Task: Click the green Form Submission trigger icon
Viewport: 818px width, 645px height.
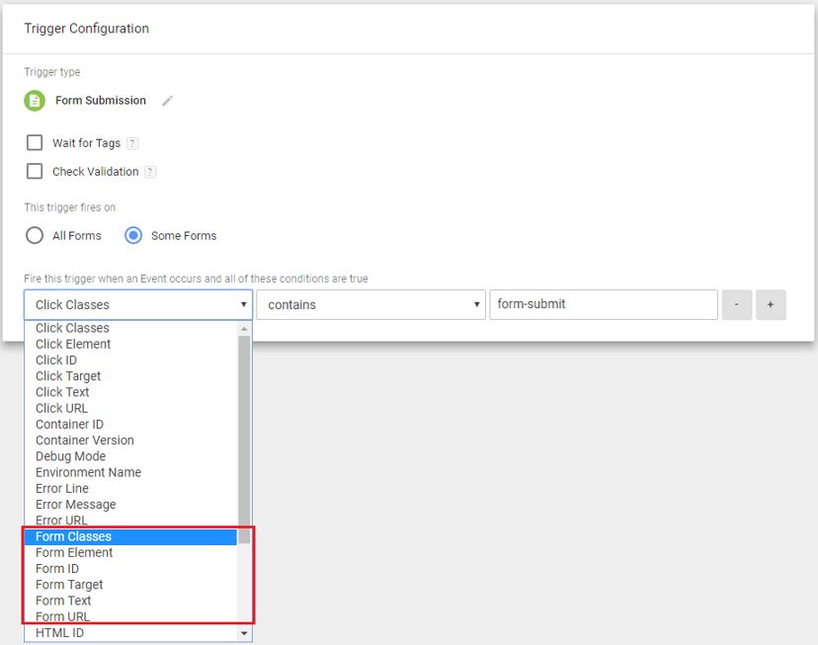Action: 35,101
